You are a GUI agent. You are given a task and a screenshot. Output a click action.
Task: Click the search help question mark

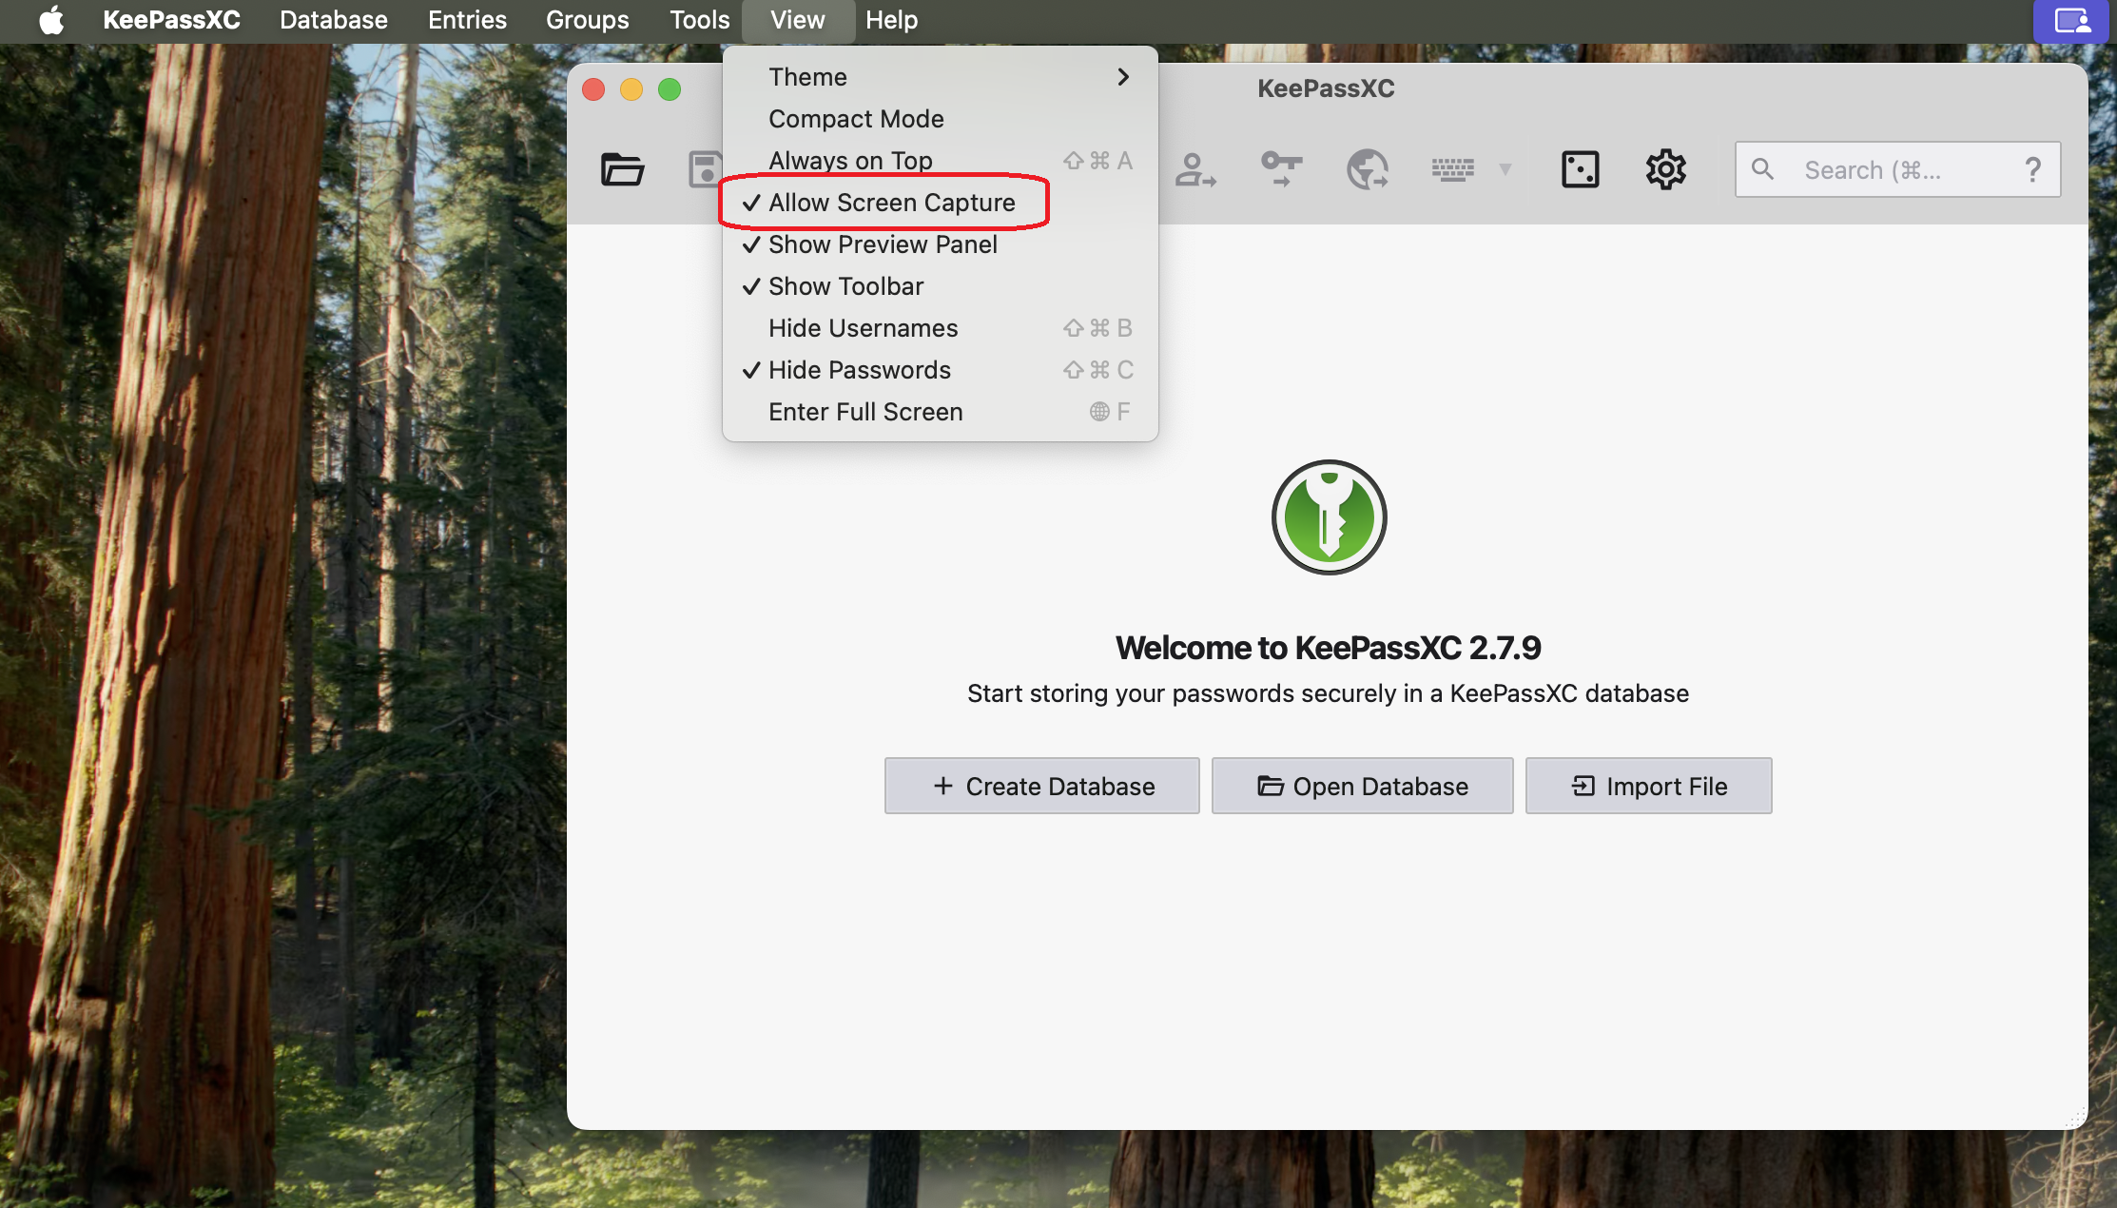(2032, 169)
